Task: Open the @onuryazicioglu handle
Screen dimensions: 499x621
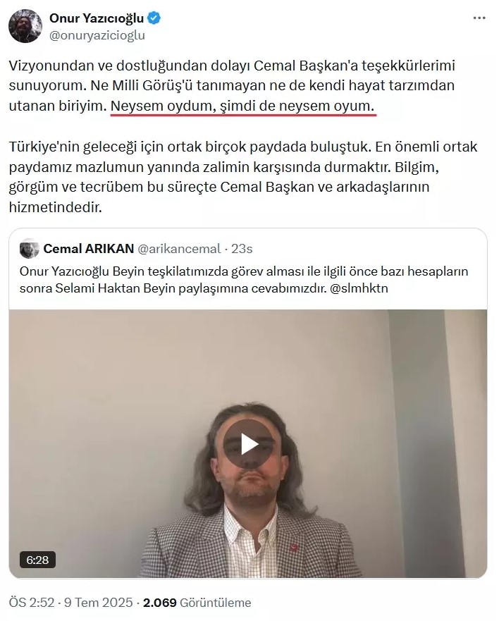Action: 97,36
